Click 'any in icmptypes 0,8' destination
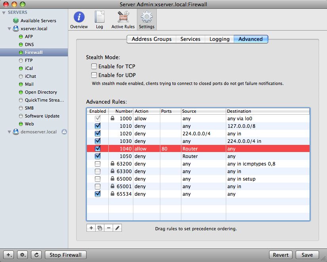Screen dimensions: 327x262 251,164
